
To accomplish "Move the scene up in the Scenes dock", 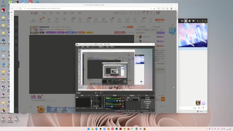I will coord(82,108).
